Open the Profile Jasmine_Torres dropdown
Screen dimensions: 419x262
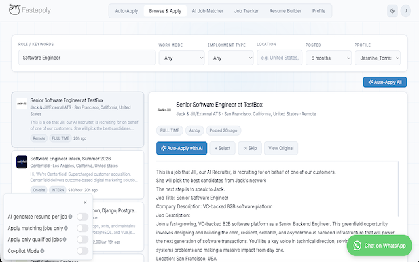[378, 58]
